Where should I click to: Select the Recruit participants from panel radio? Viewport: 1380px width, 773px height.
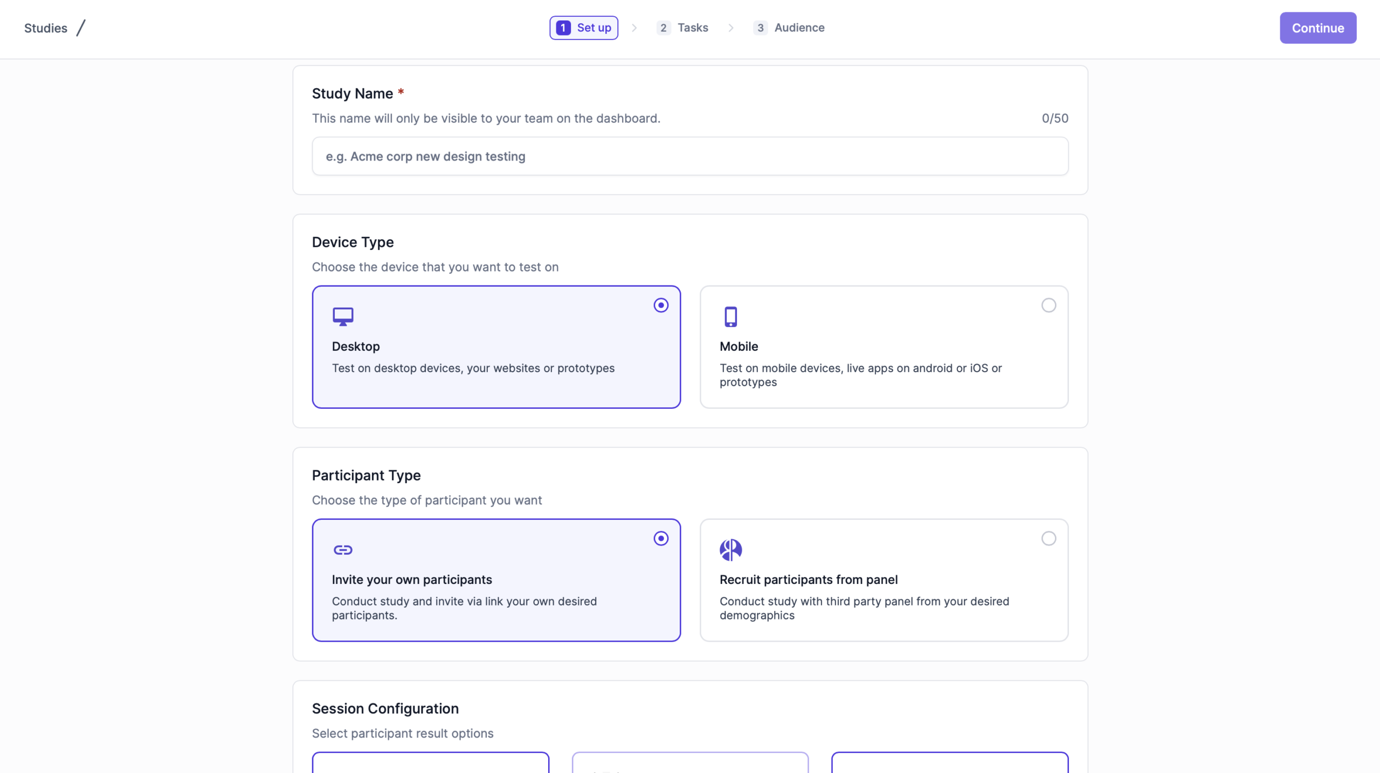point(1048,539)
